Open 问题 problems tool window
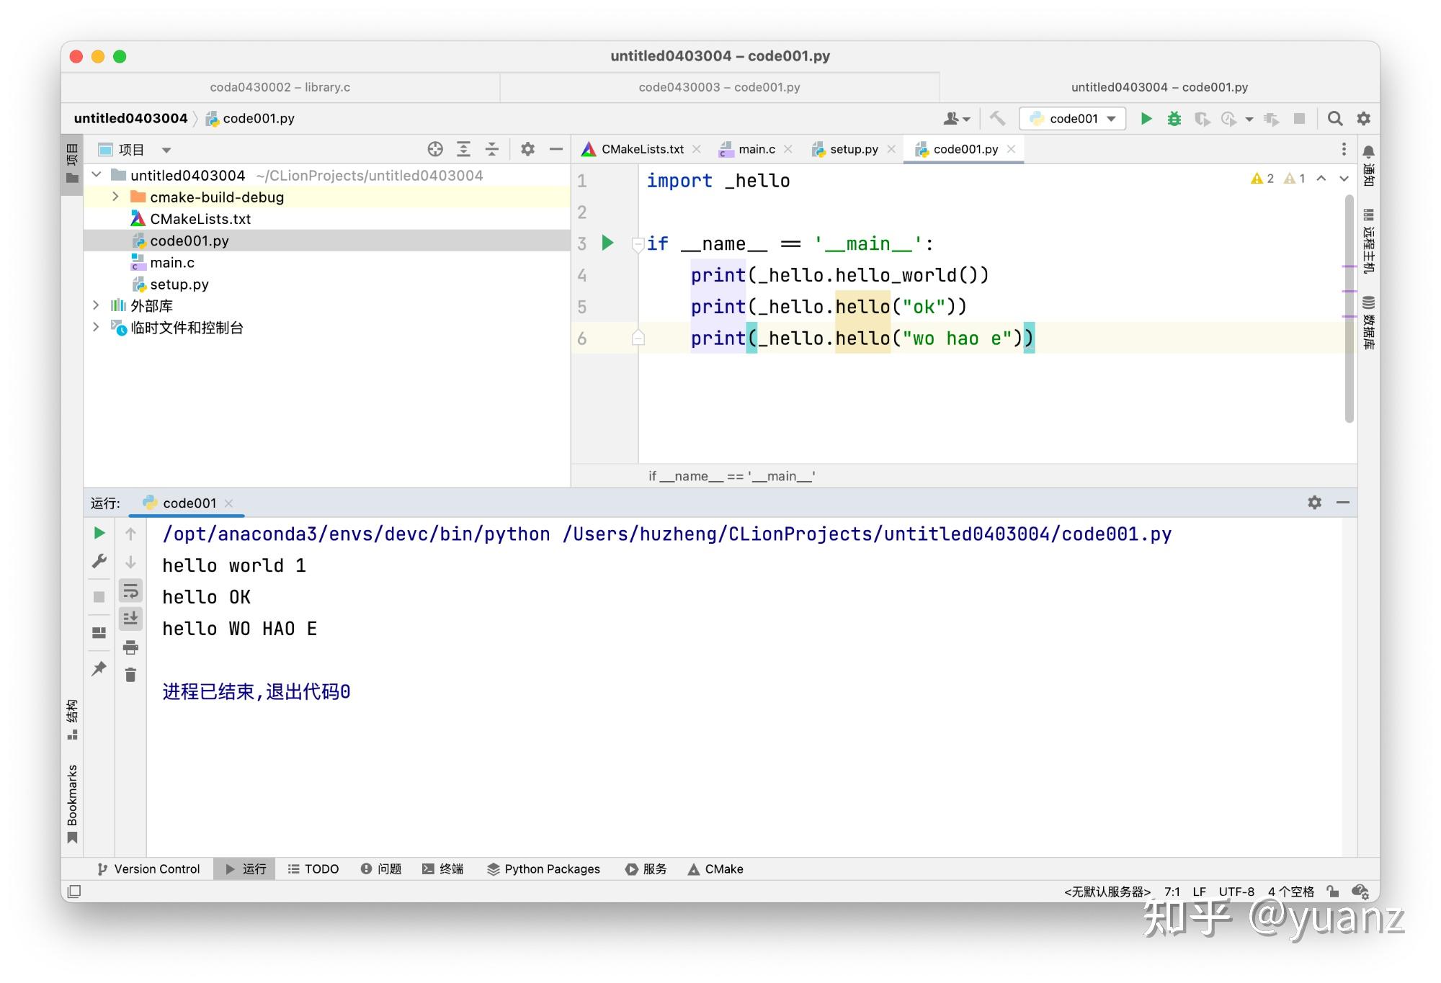 click(381, 869)
